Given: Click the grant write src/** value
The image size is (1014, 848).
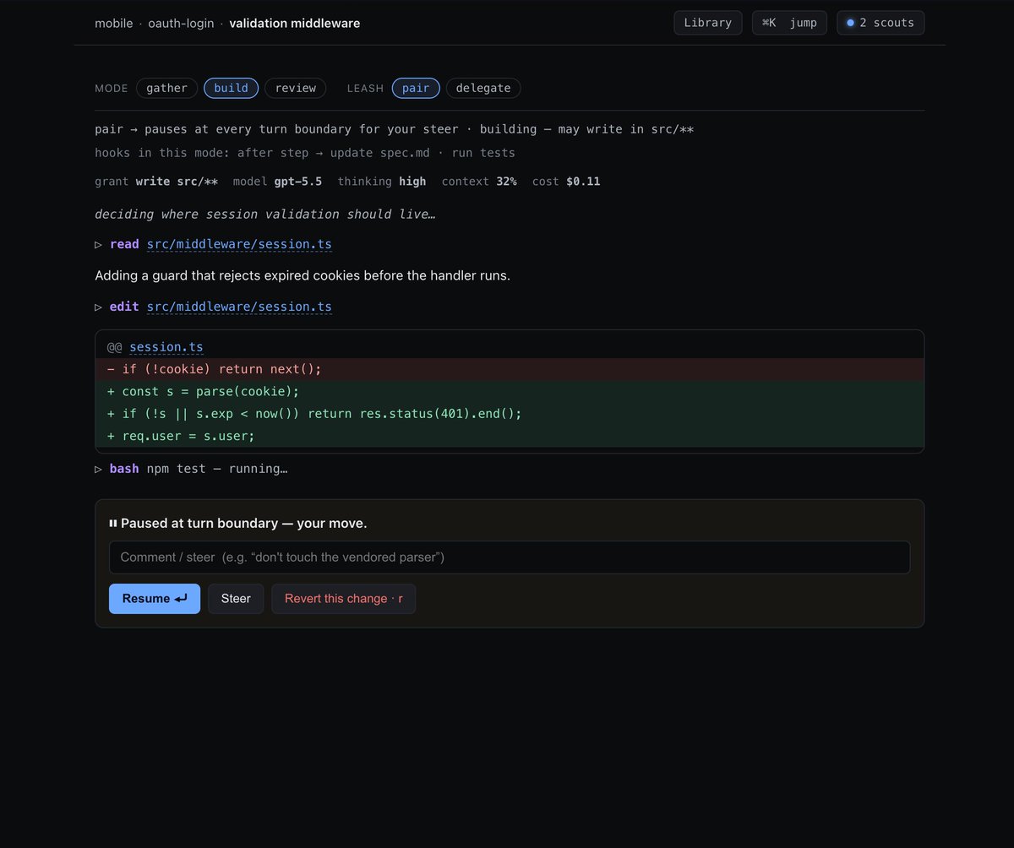Looking at the screenshot, I should click(x=177, y=182).
